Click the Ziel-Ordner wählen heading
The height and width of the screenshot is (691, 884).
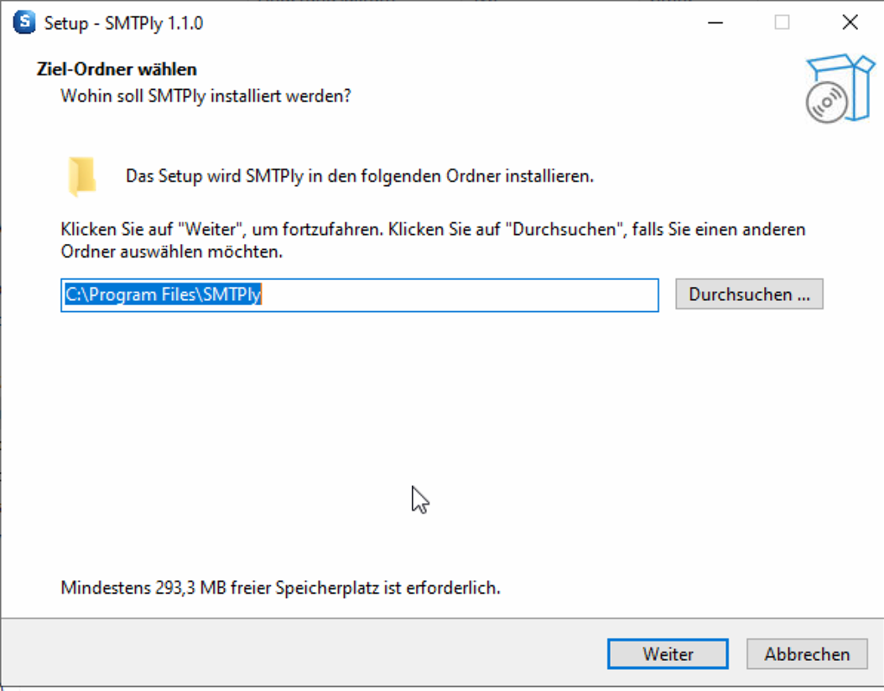(117, 69)
